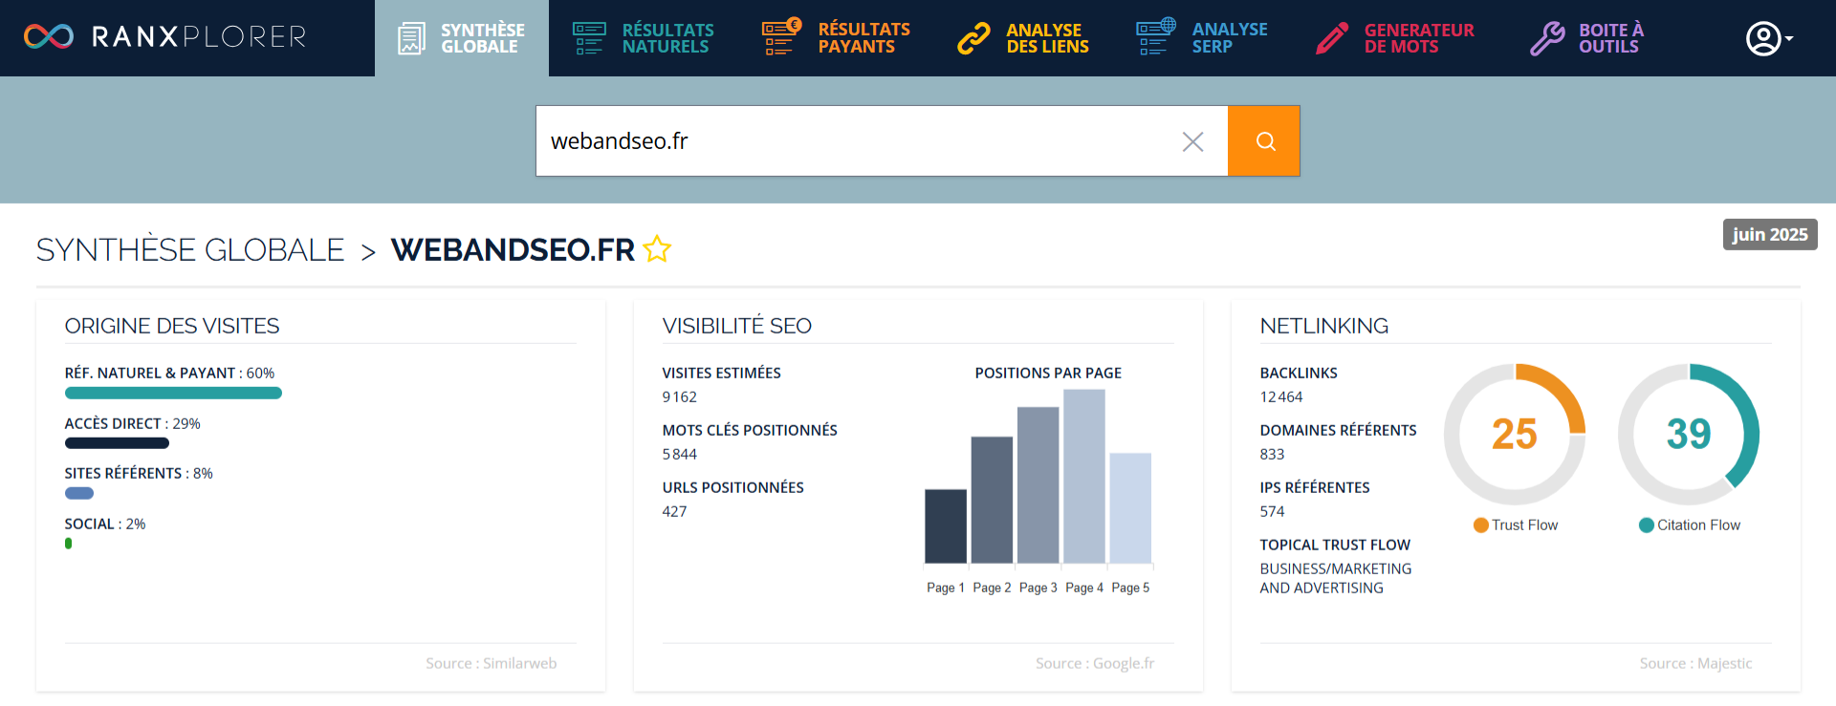
Task: Open the Boîte à Outils tab
Action: (x=1587, y=38)
